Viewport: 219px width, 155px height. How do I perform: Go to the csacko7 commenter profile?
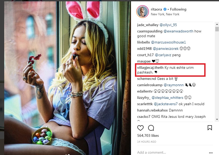coord(143,117)
